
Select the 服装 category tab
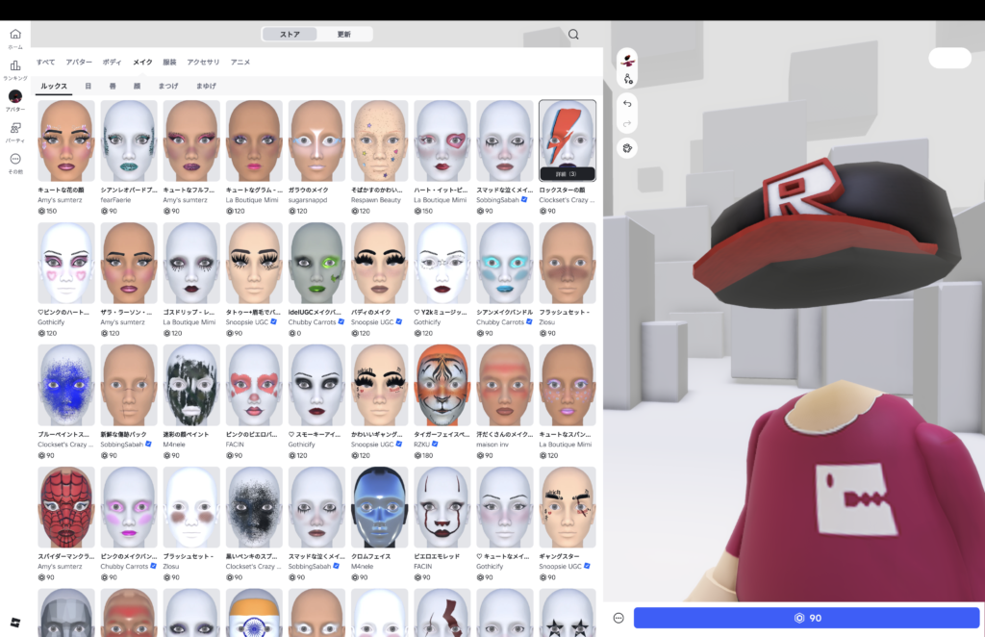pos(169,62)
